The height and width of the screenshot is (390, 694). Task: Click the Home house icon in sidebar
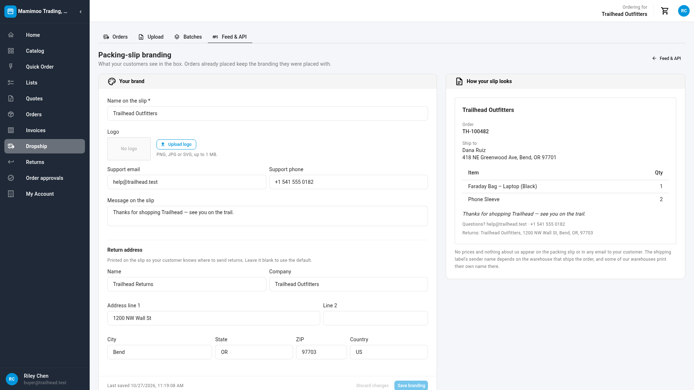tap(11, 35)
